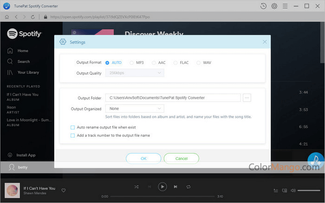Click the home icon in address bar
Screen dimensions: 325x203
pyautogui.click(x=6, y=17)
